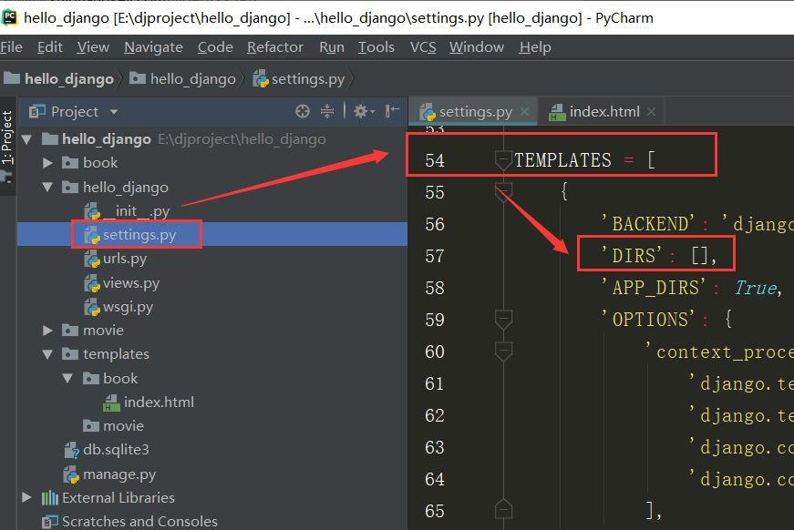Viewport: 794px width, 530px height.
Task: Click the HTML file icon next to index.html in tree
Action: pos(111,403)
